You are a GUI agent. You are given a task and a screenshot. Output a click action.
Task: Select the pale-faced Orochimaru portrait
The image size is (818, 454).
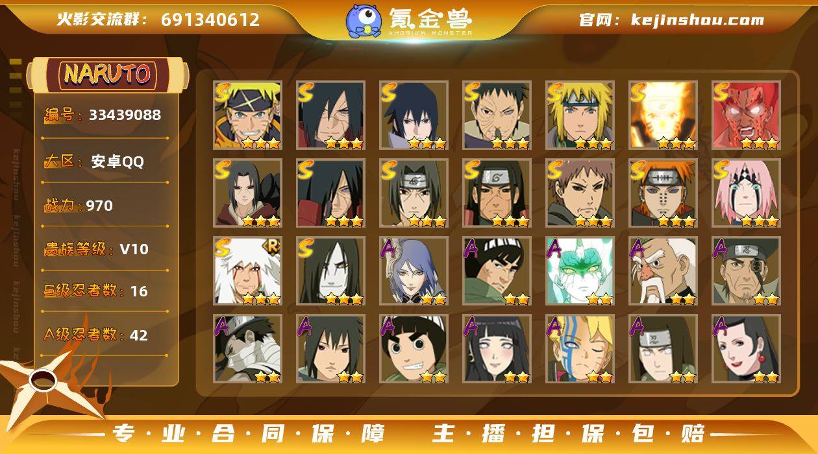click(x=330, y=271)
